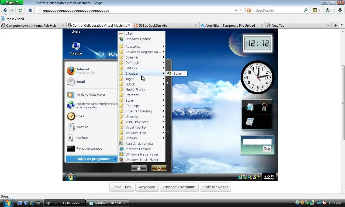
Task: Open the pencil cup icon in gadget
Action: click(x=264, y=107)
